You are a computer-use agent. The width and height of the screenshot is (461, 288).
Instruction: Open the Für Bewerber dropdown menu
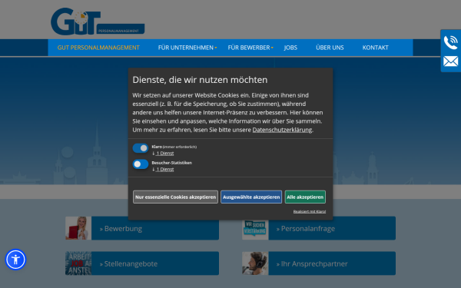tap(250, 48)
